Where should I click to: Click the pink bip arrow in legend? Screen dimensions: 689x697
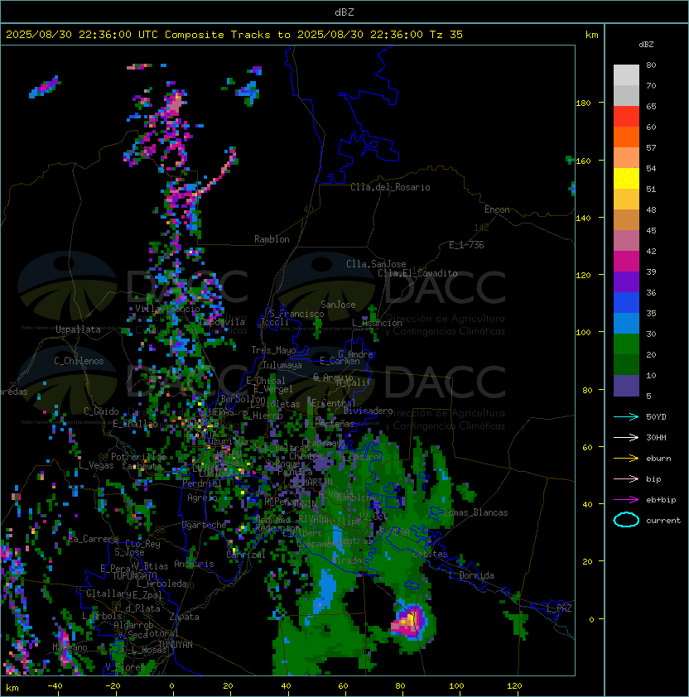click(x=626, y=478)
